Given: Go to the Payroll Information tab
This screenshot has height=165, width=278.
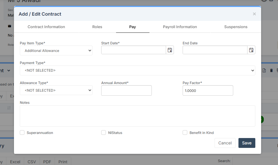Looking at the screenshot, I should 180,27.
